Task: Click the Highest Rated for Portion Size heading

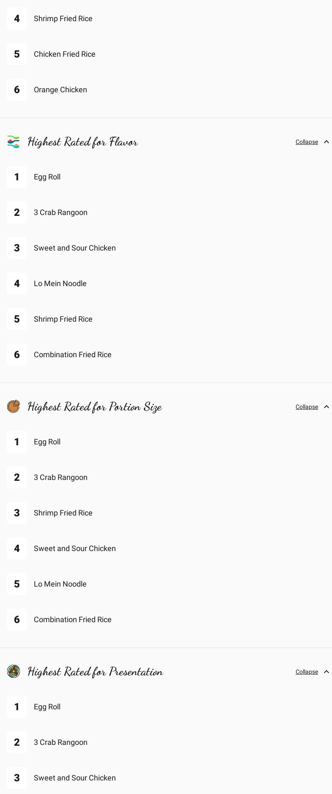Action: click(x=95, y=407)
